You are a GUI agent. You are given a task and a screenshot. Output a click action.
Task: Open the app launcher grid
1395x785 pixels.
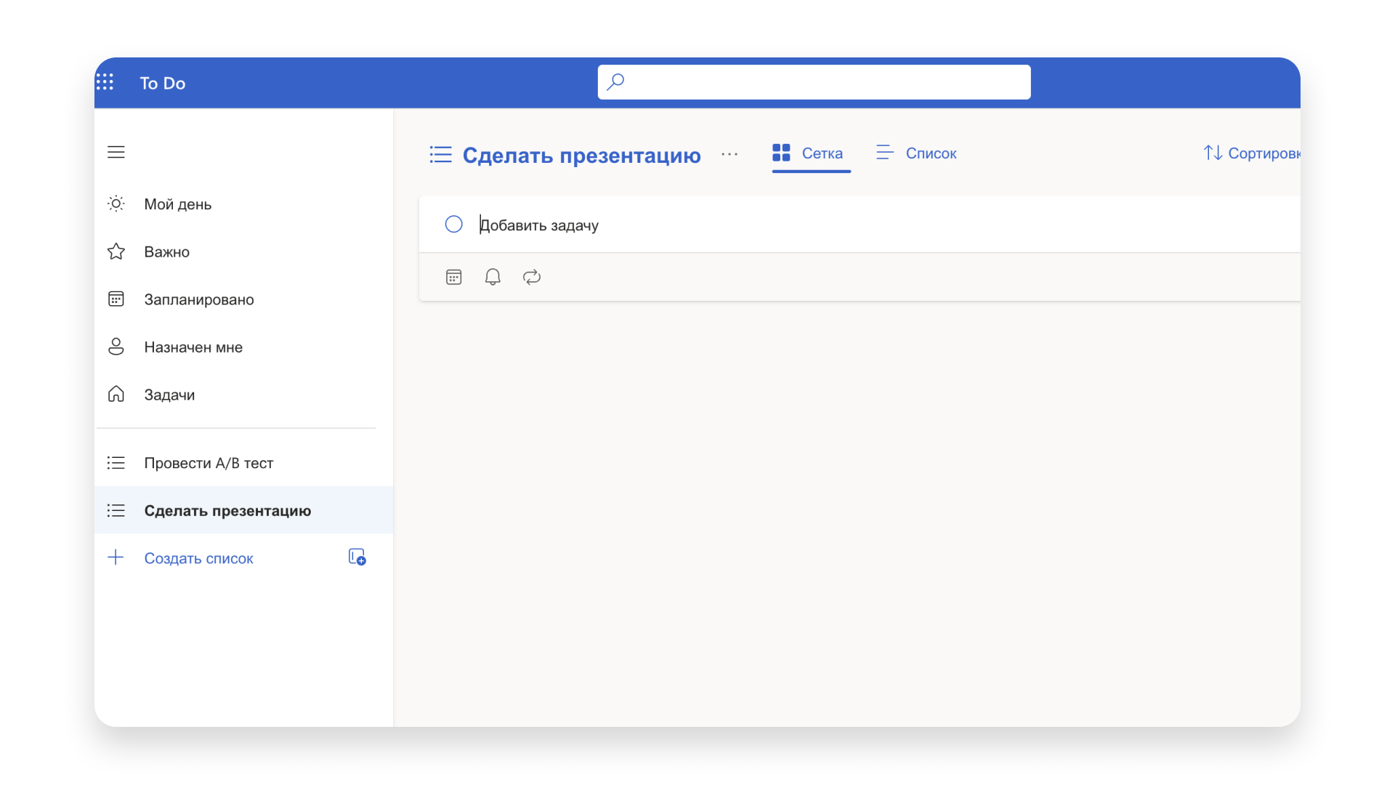click(105, 82)
